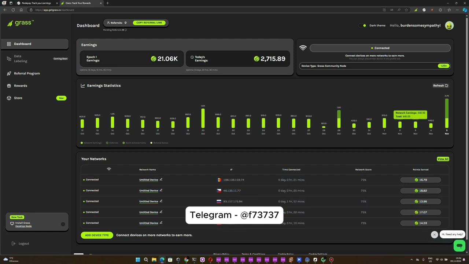This screenshot has height=264, width=469.
Task: Edit name of device with IP 93.157.175.94
Action: click(161, 201)
